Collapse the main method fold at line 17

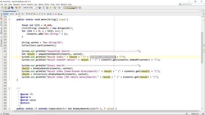[9, 19]
